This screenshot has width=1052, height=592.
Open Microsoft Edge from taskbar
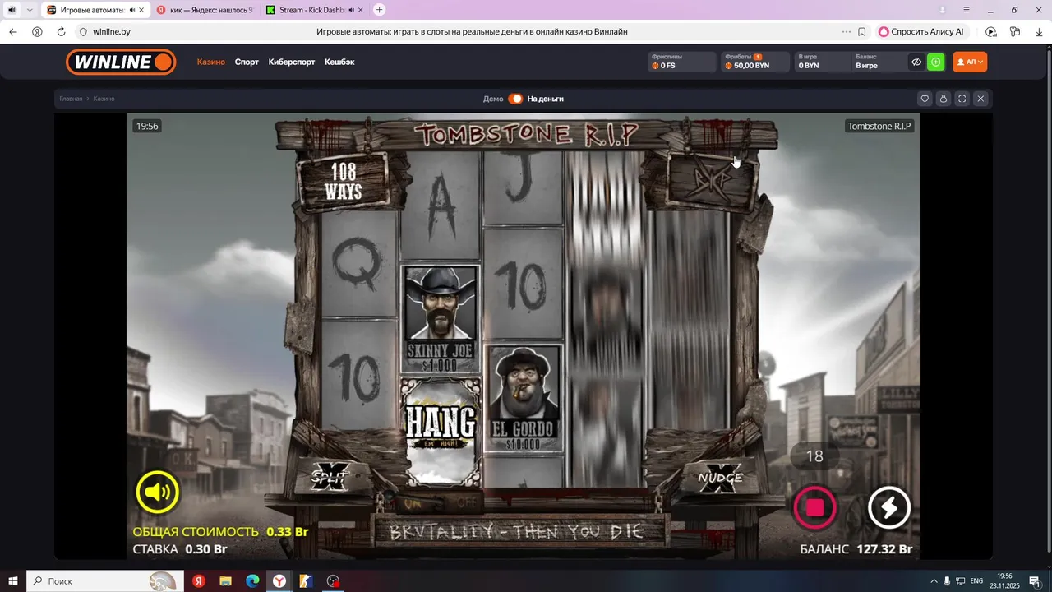tap(252, 581)
